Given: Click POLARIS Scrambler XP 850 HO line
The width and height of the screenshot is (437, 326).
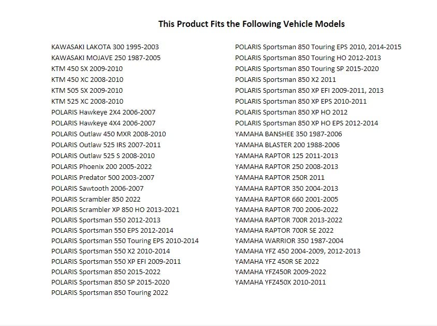Looking at the screenshot, I should [x=115, y=209].
